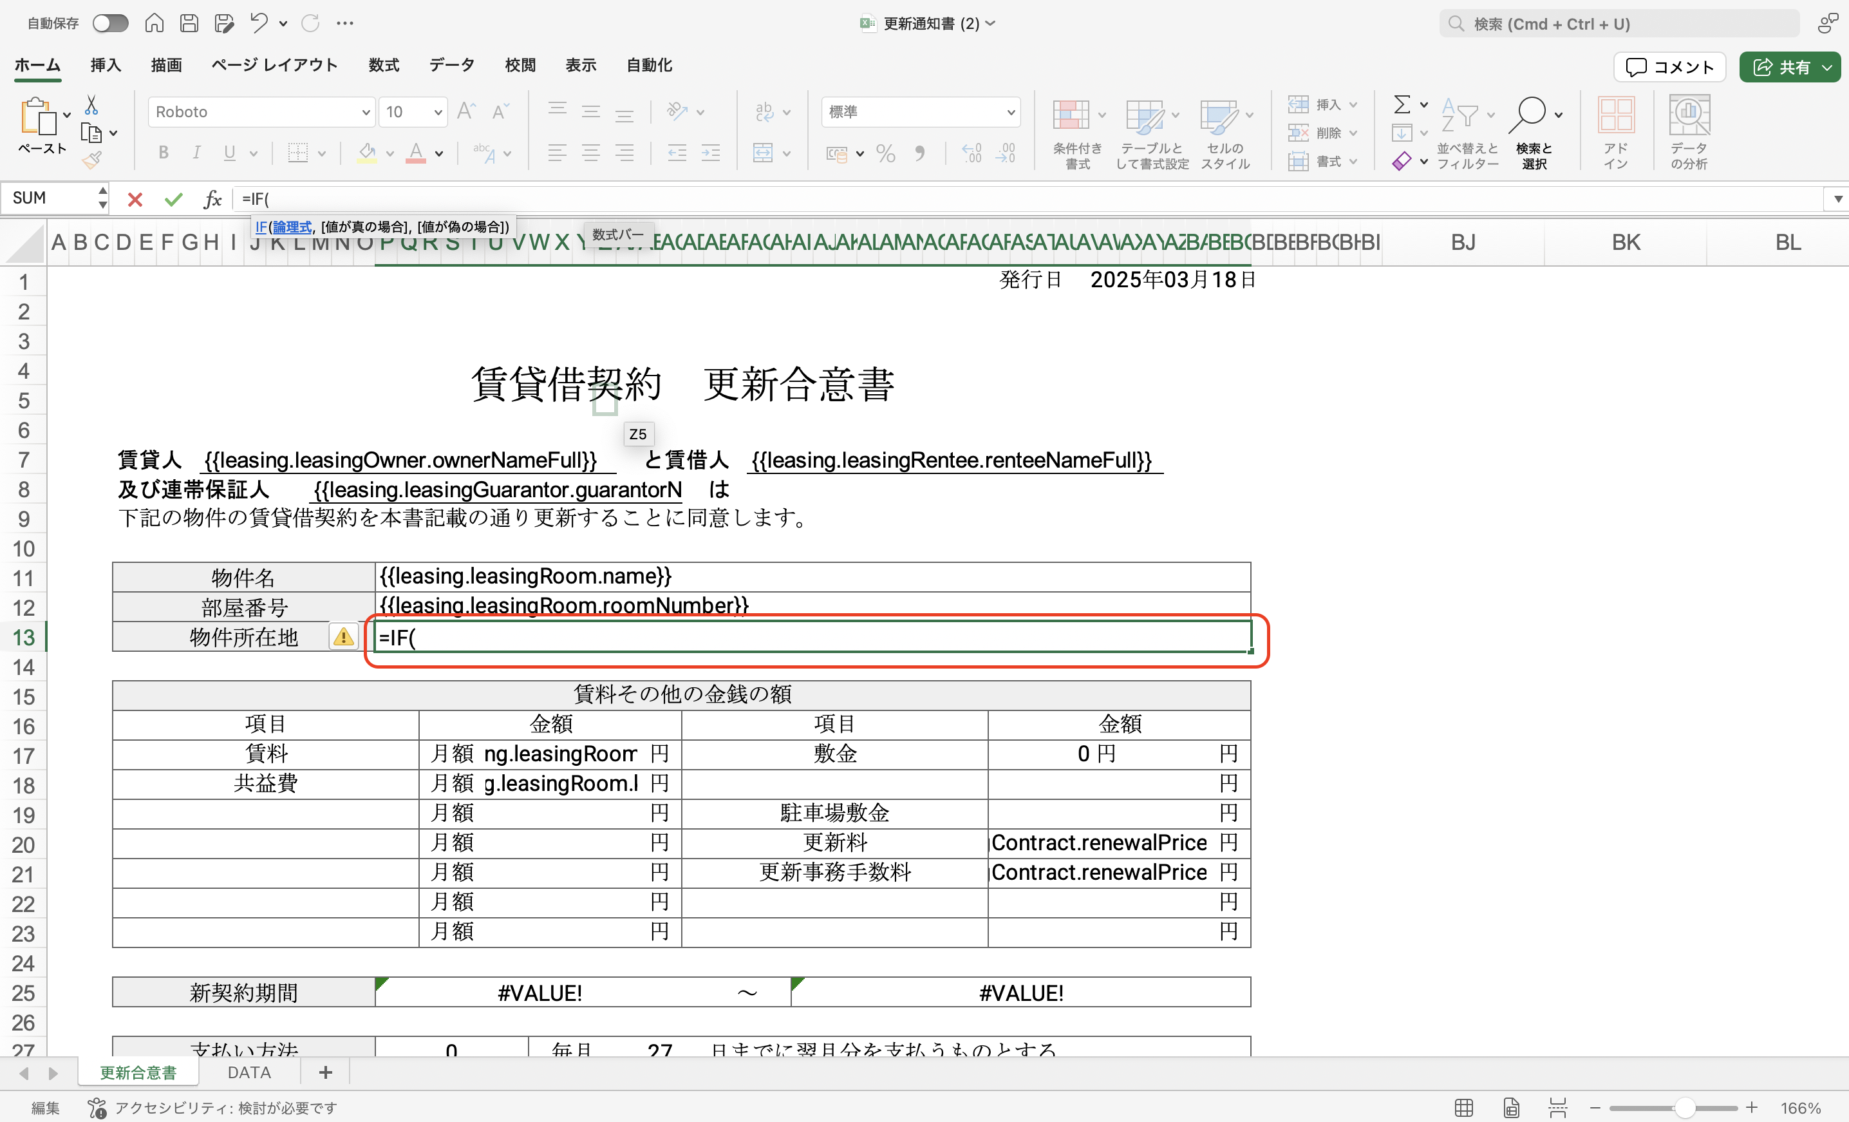Click the Format Painter brush icon

[x=91, y=160]
